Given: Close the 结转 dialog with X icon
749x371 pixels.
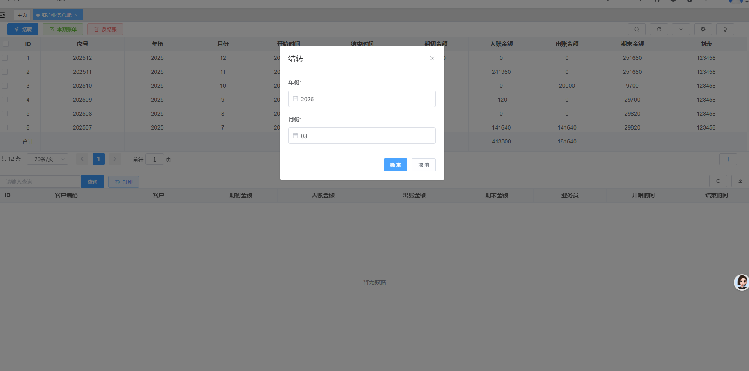Looking at the screenshot, I should coord(432,58).
